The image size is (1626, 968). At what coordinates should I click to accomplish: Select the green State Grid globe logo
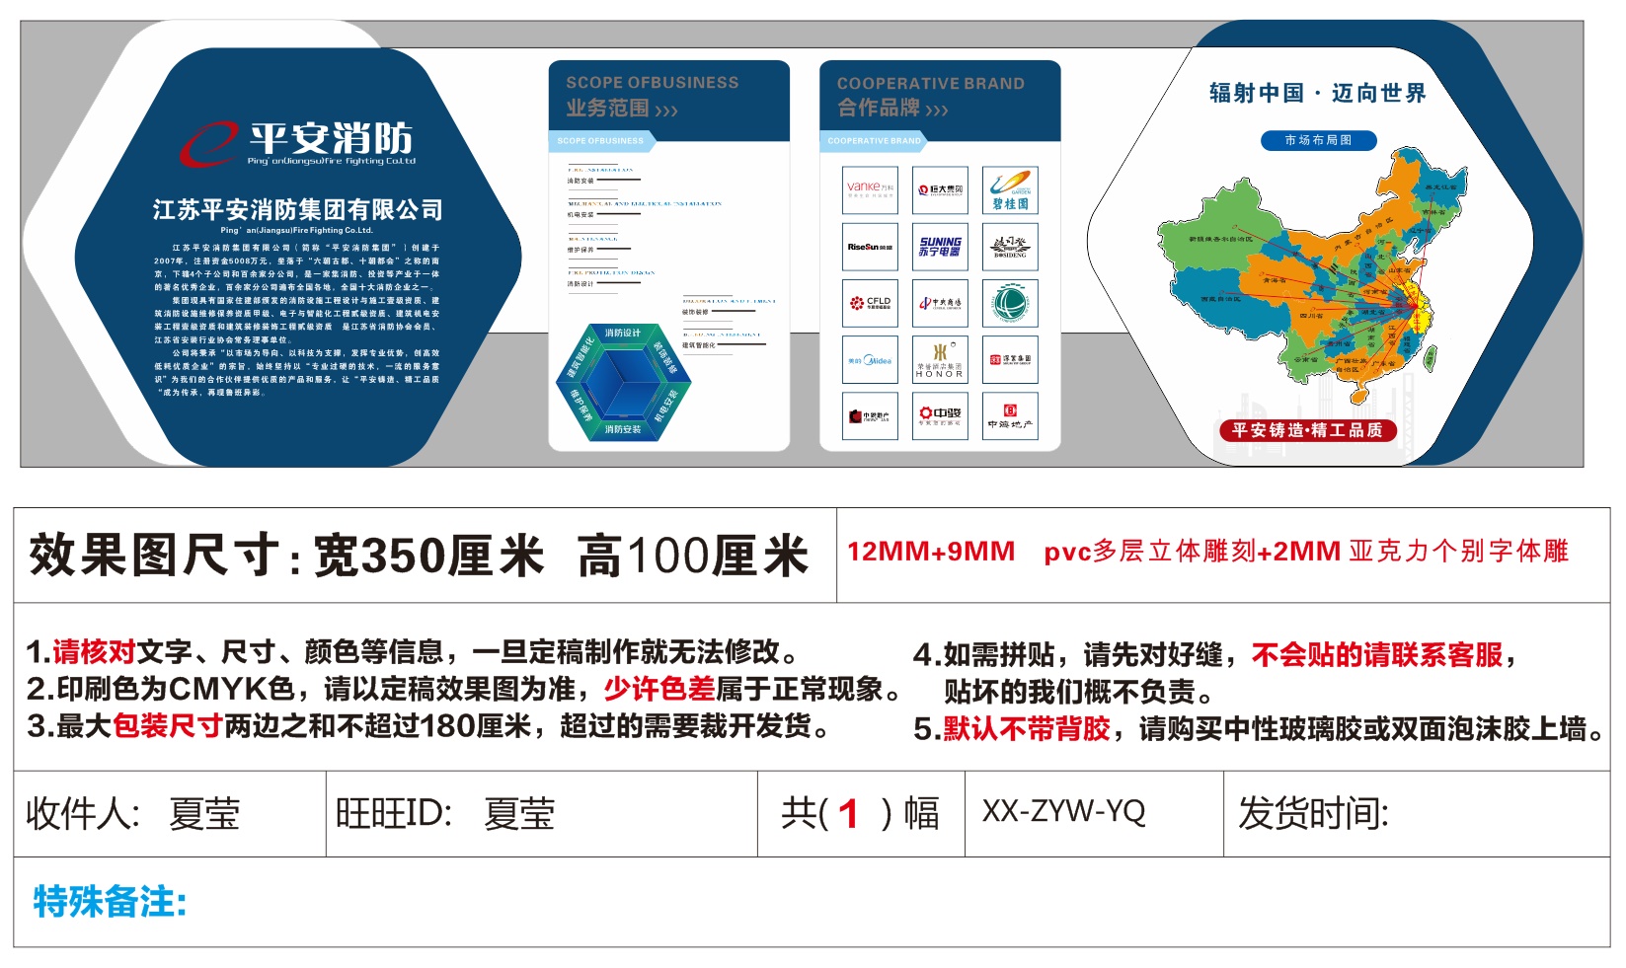click(x=1010, y=303)
